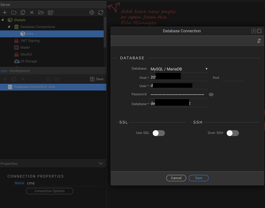Screen dimensions: 265x208
Task: Click the Mailer envelope icon
Action: (x=16, y=47)
